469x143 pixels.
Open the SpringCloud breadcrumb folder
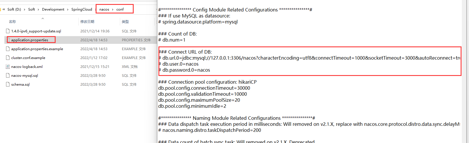coord(82,9)
